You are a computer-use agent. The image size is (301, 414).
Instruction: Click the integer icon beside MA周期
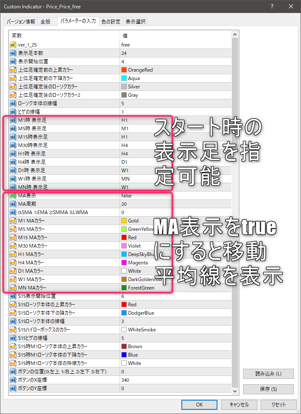13,204
